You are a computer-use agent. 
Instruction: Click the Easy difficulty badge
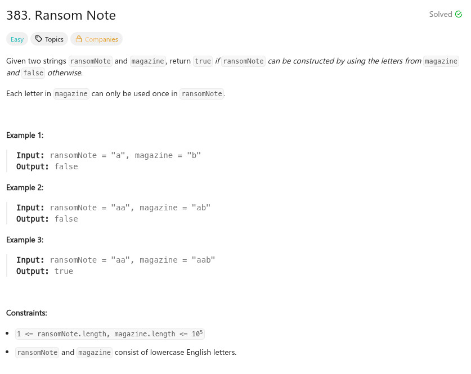click(17, 39)
